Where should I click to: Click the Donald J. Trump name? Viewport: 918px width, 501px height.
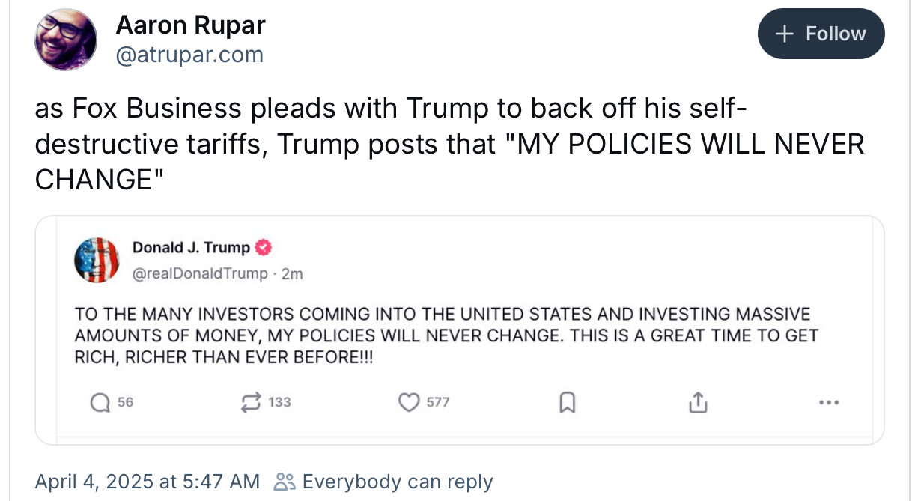[x=191, y=248]
